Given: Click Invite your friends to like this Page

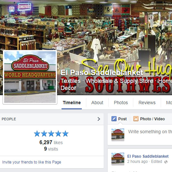Looking at the screenshot, I should [32, 162].
